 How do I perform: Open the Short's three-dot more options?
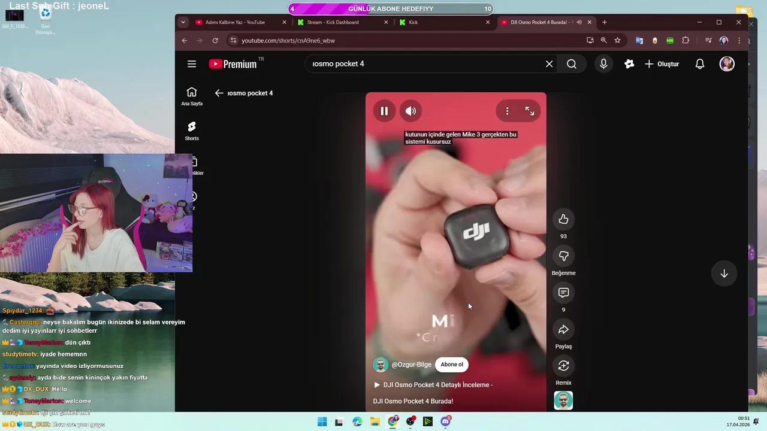(507, 111)
